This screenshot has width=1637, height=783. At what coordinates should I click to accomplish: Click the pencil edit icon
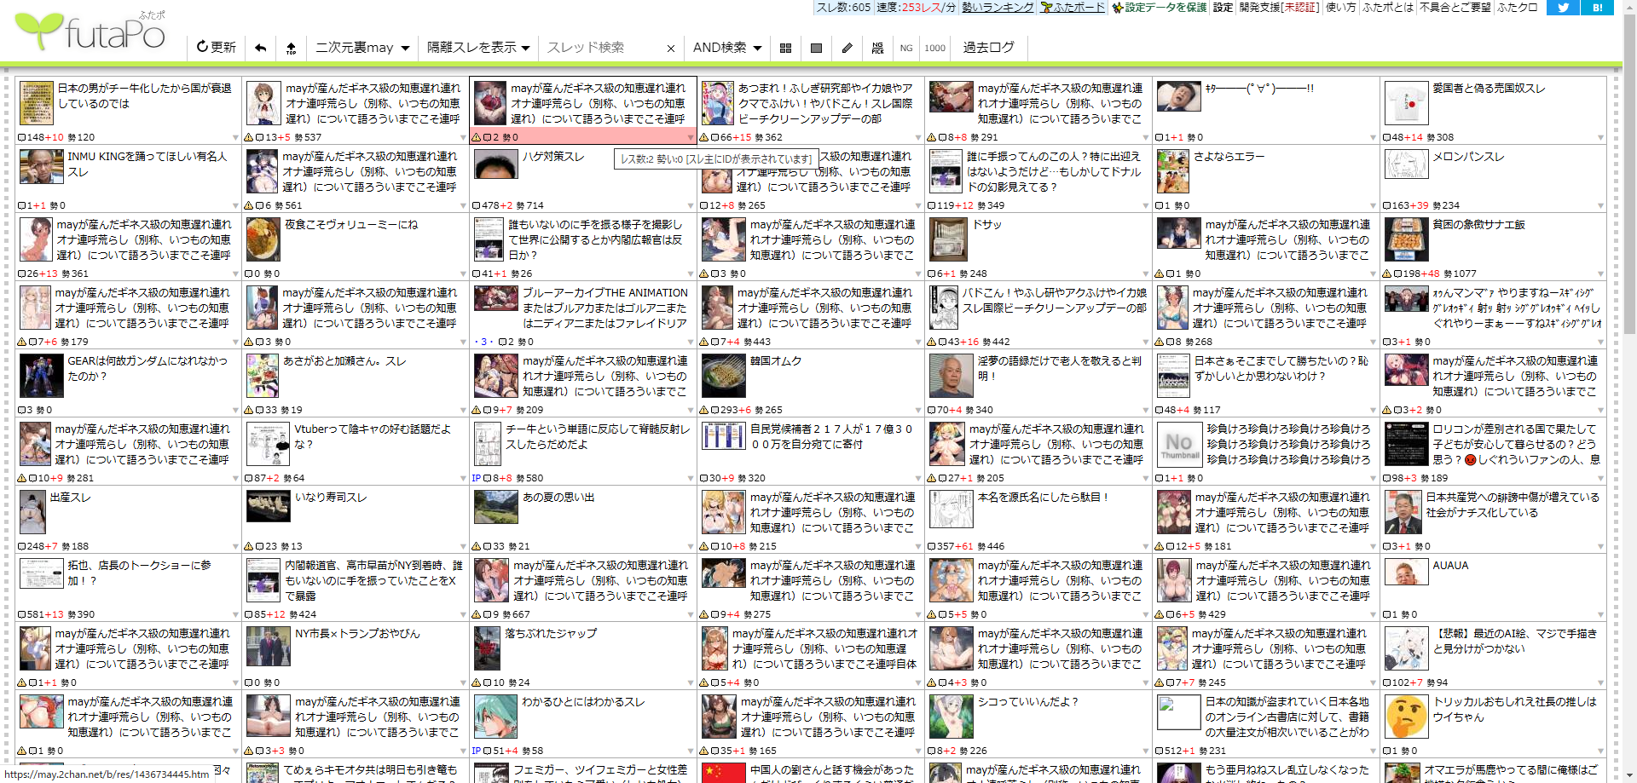pyautogui.click(x=847, y=48)
